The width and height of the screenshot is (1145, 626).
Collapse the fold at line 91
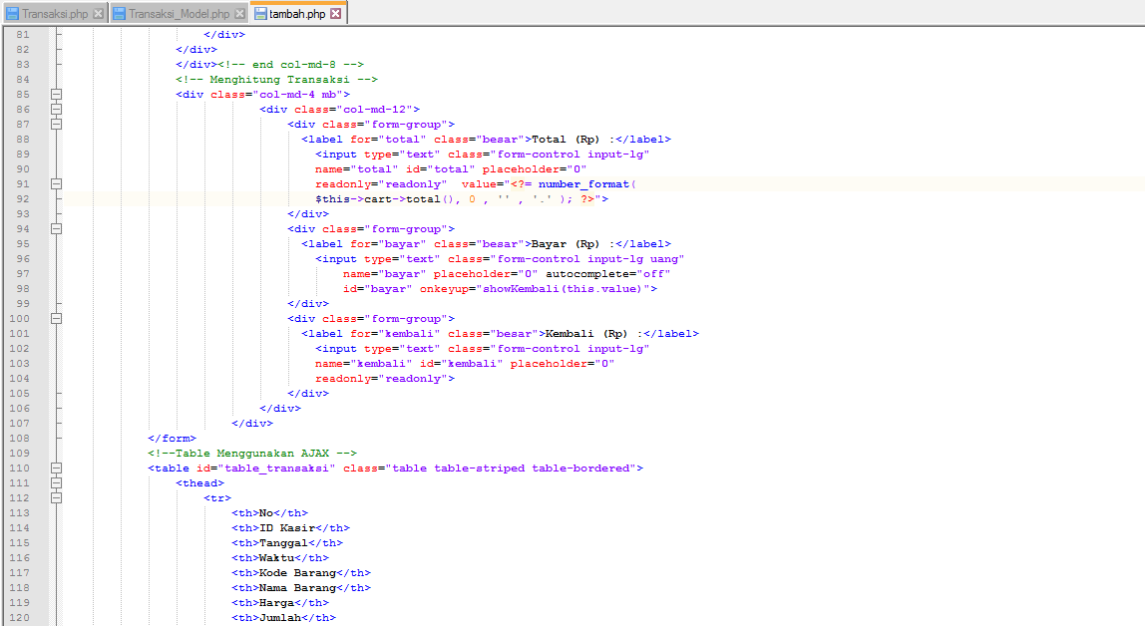(56, 183)
